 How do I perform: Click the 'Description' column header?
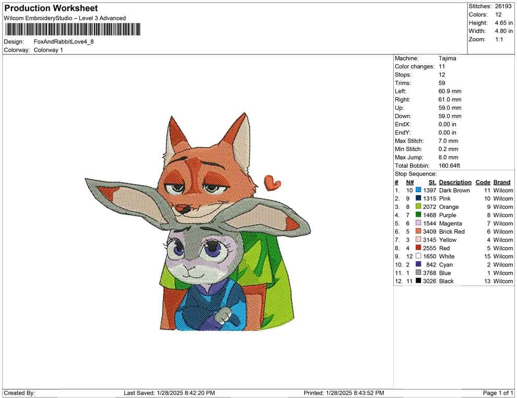pyautogui.click(x=455, y=182)
